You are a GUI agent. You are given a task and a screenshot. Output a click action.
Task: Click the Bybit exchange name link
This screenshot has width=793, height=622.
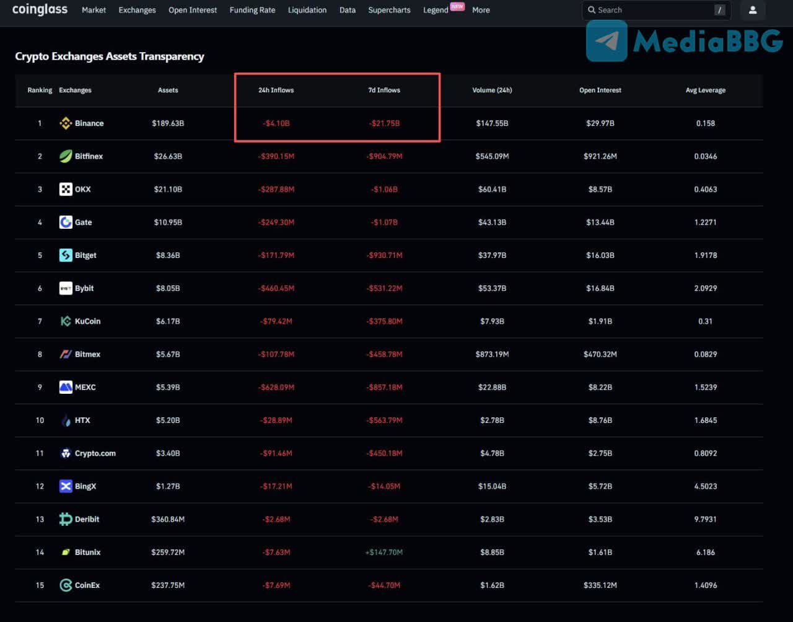84,288
